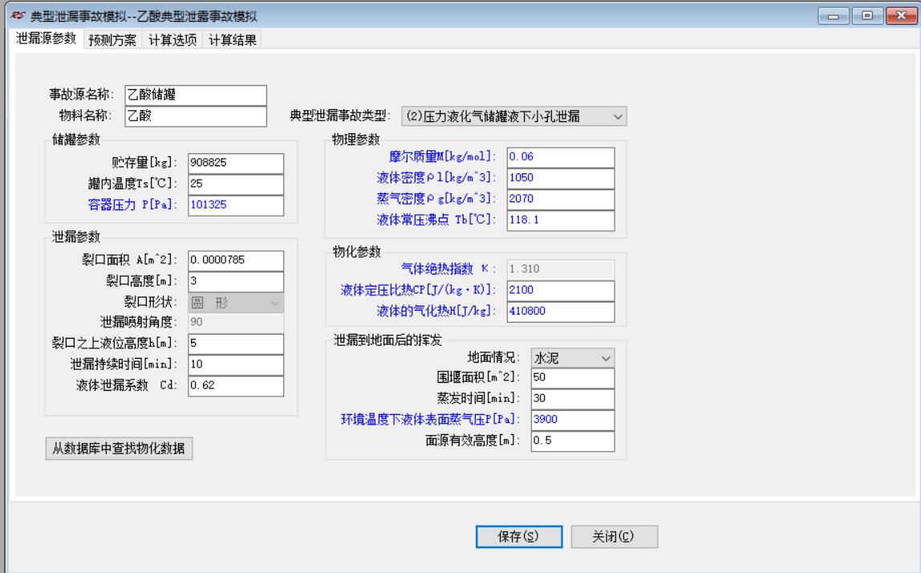Click the 液体定压比热CP field

(560, 291)
